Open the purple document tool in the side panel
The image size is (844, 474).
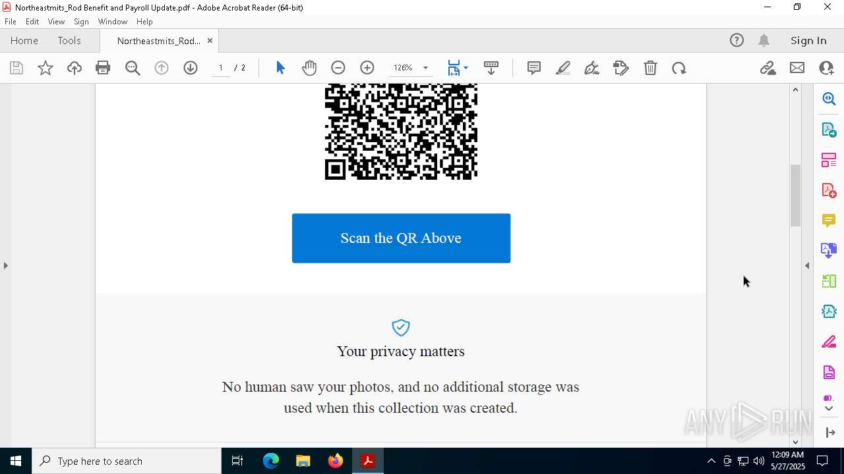(x=829, y=372)
